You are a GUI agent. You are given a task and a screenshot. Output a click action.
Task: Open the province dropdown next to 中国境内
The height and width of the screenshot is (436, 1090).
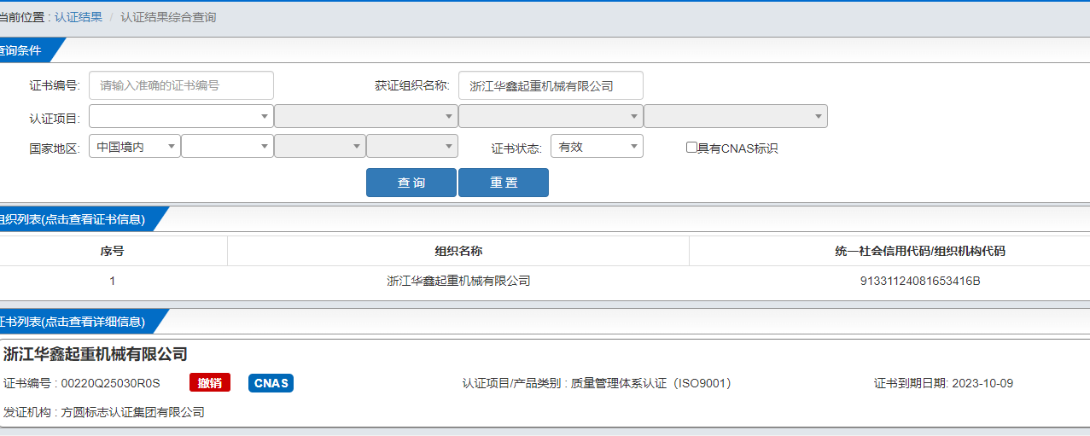coord(227,147)
